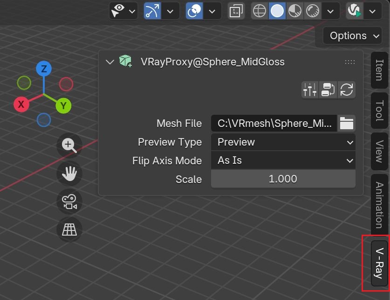
Task: Toggle the viewport gizmos button
Action: click(152, 11)
